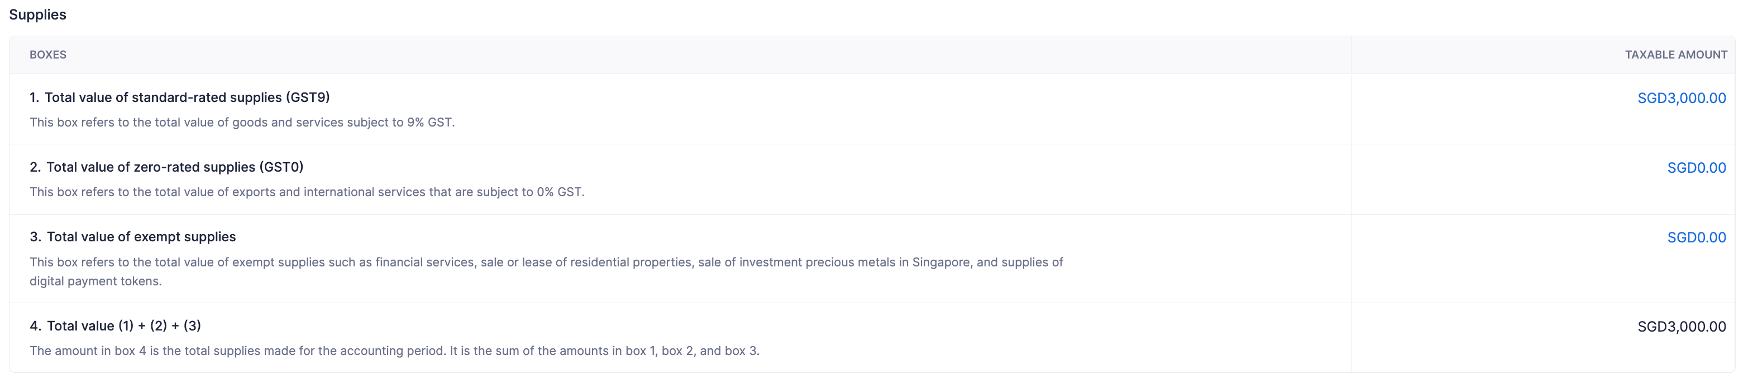Click the row number '2.' label
Image resolution: width=1748 pixels, height=389 pixels.
tap(35, 167)
